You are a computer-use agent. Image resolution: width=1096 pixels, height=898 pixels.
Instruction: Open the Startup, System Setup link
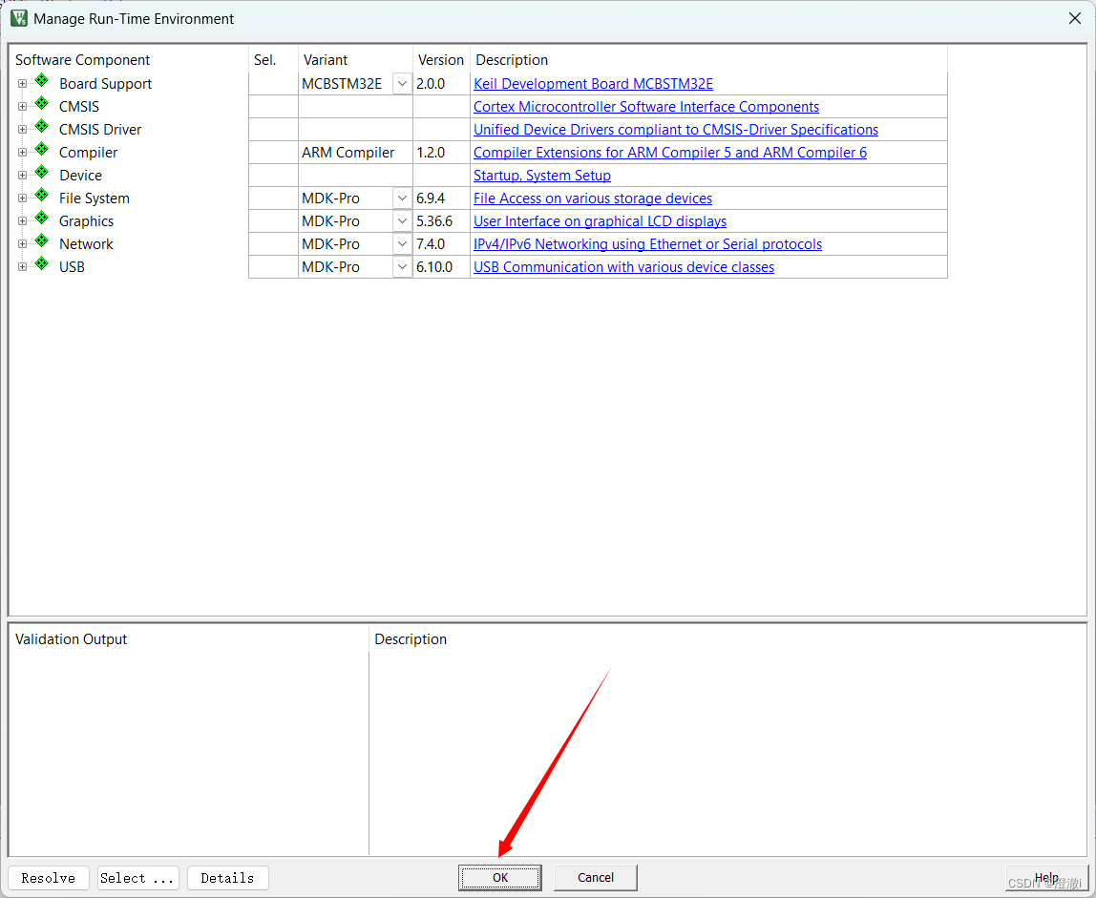(x=542, y=176)
